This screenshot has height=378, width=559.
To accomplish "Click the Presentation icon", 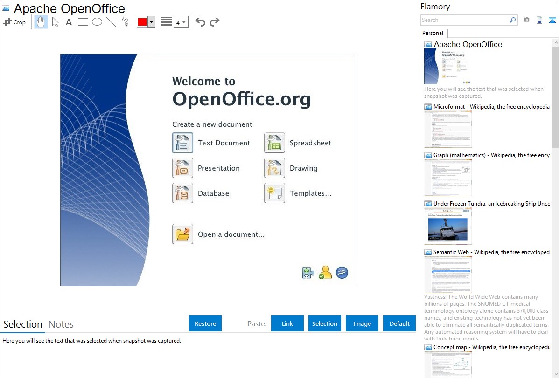I will 182,168.
